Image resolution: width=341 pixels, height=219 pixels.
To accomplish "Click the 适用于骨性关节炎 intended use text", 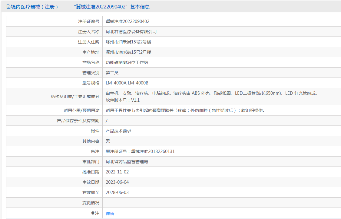I will [x=185, y=110].
